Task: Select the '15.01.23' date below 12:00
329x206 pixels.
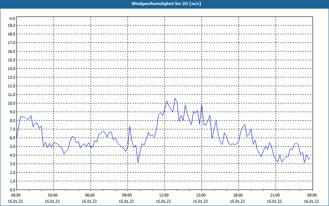Action: (x=163, y=201)
